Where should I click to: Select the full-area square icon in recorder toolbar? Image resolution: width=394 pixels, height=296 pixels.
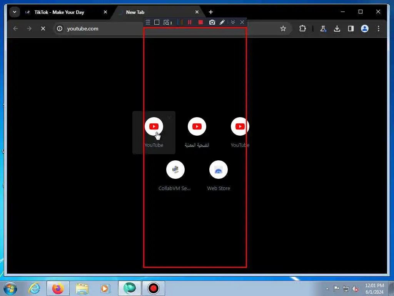coord(157,22)
